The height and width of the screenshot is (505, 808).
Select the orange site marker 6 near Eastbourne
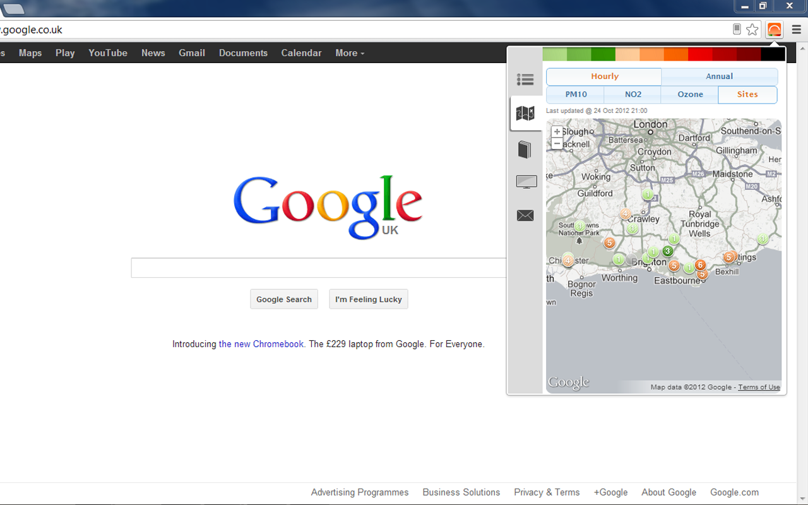[x=700, y=265]
